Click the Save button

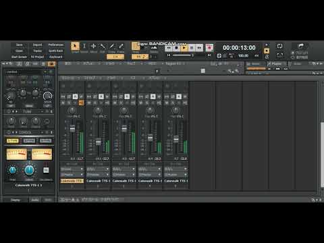tap(20, 45)
